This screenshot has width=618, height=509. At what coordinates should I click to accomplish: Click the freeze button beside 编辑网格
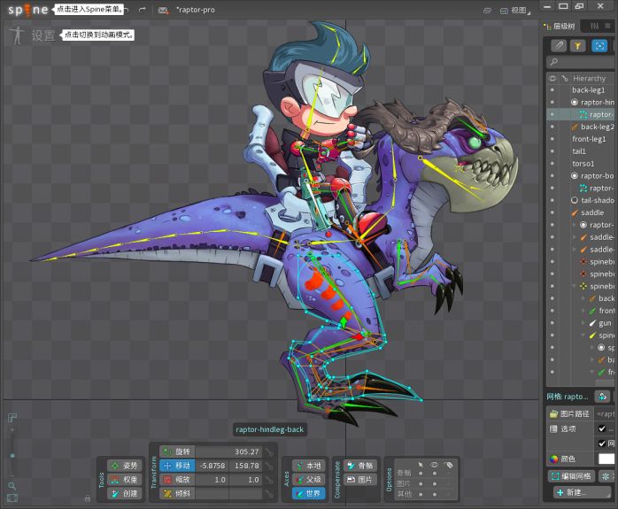[x=606, y=476]
